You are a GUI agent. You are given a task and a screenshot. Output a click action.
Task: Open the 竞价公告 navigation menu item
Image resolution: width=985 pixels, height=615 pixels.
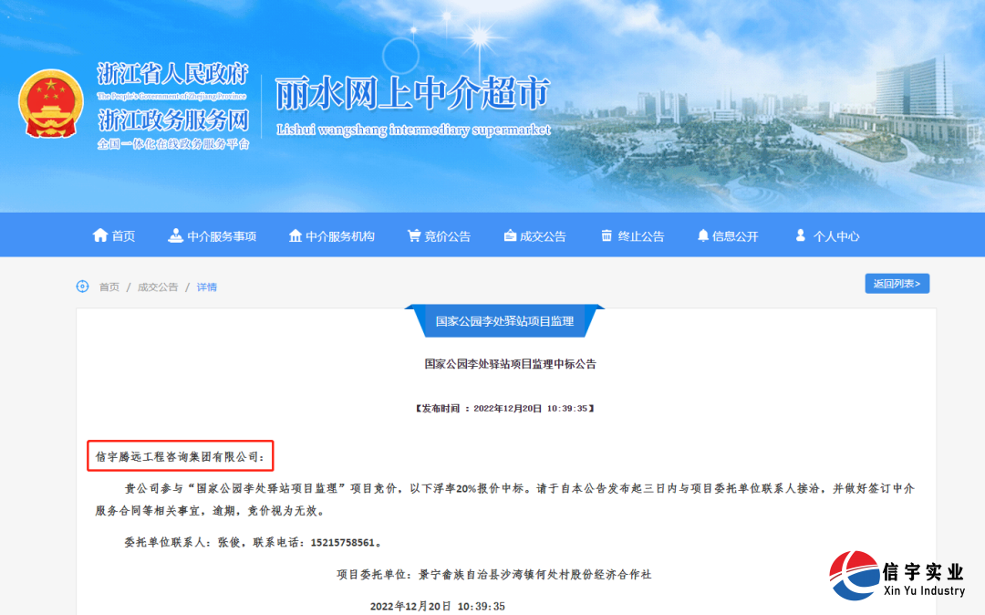pyautogui.click(x=446, y=235)
